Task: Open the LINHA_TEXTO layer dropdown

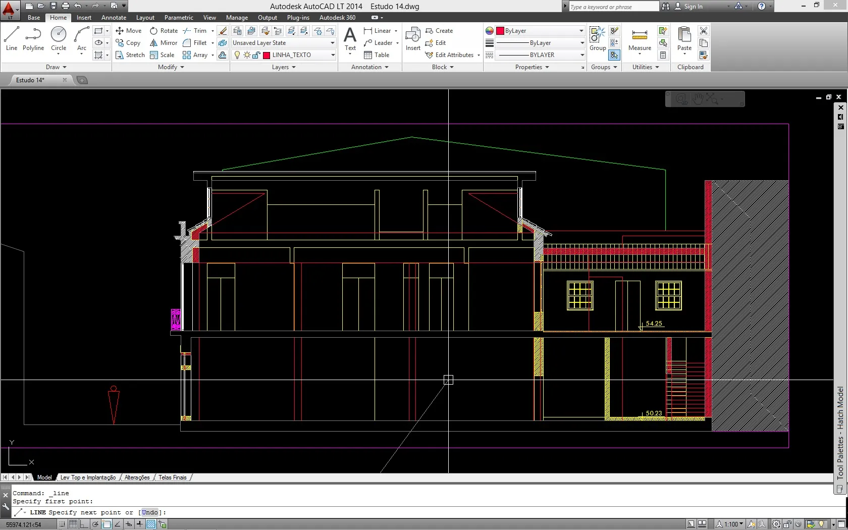Action: (x=333, y=55)
